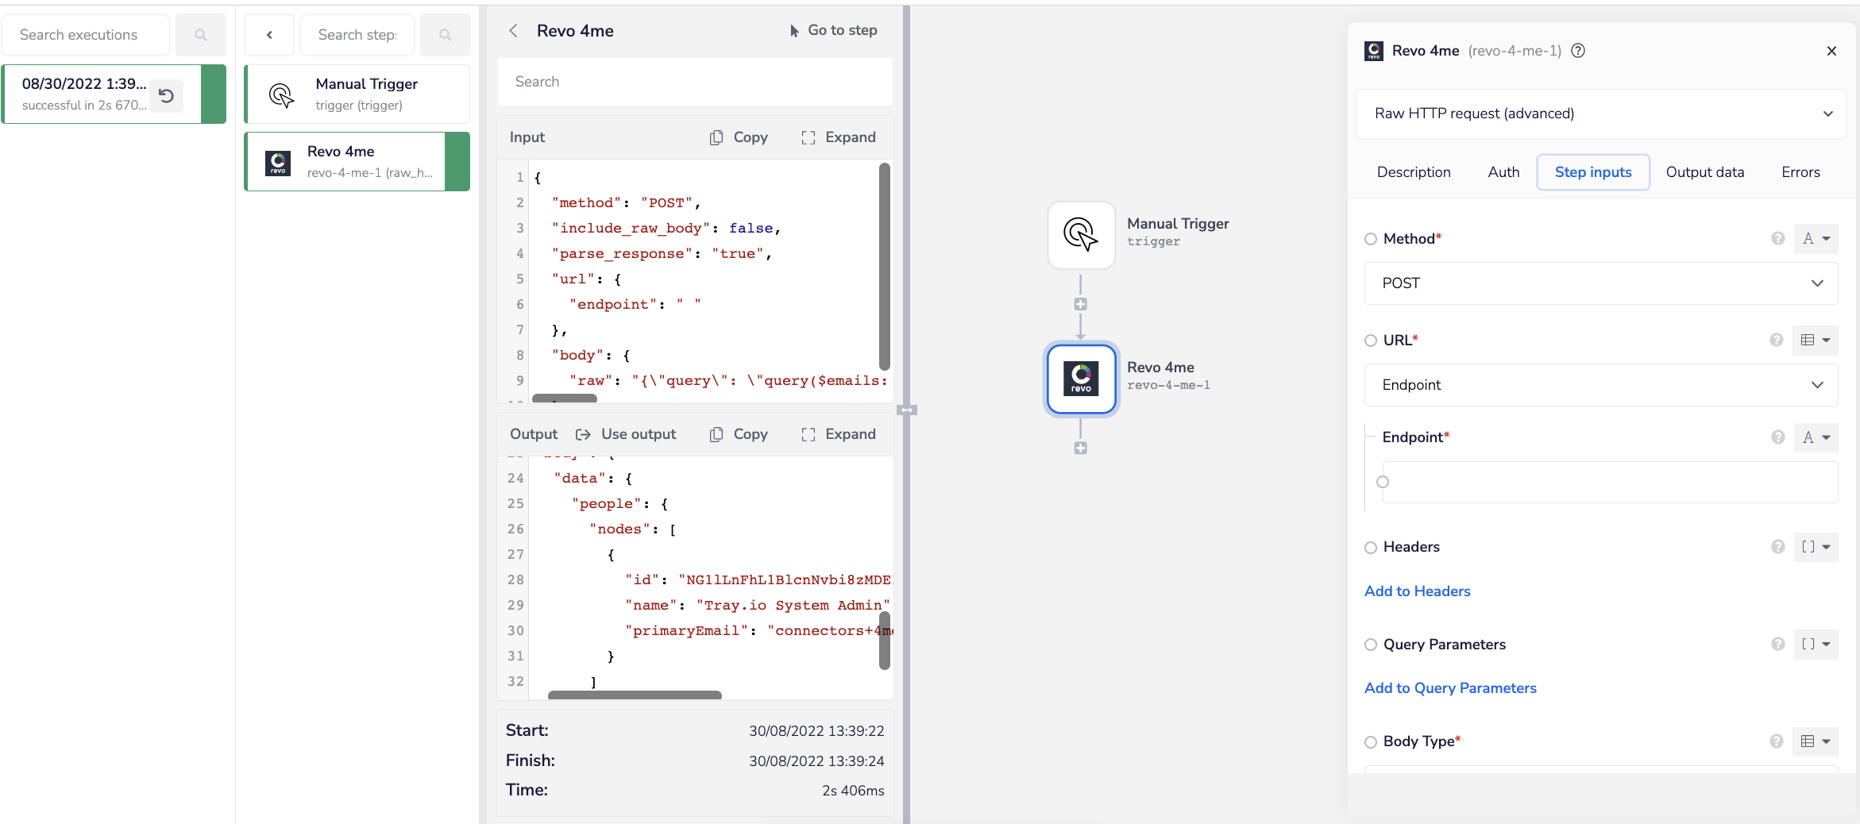The width and height of the screenshot is (1860, 824).
Task: Click plus icon between trigger and Revo step
Action: coord(1080,304)
